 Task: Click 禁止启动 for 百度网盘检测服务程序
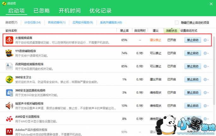click(193, 66)
